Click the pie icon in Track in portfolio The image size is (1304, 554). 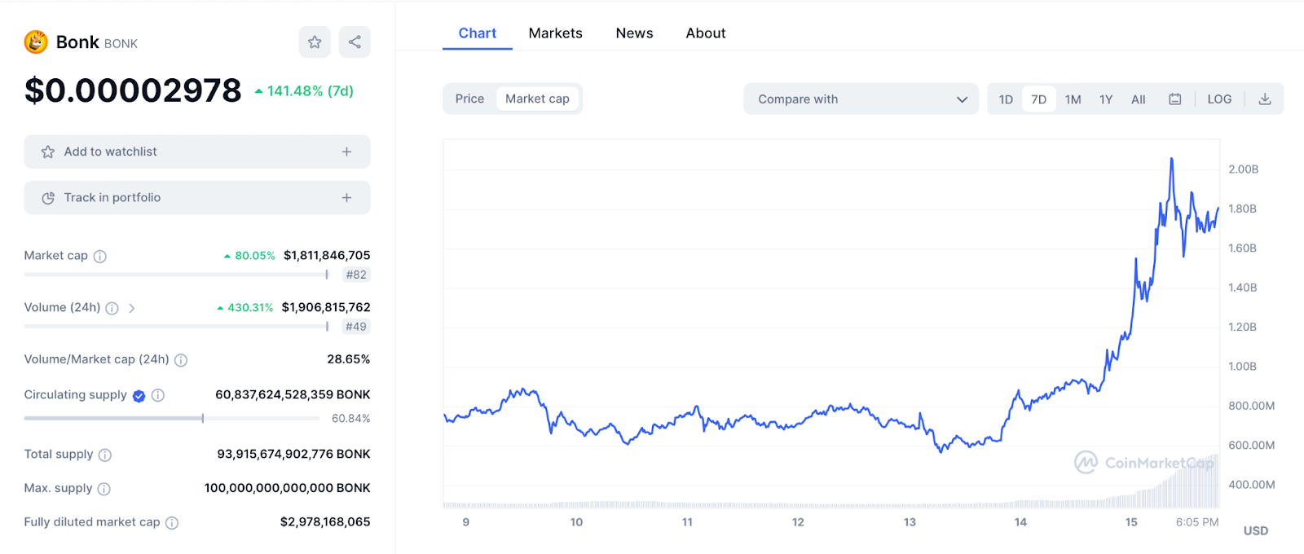[x=48, y=198]
